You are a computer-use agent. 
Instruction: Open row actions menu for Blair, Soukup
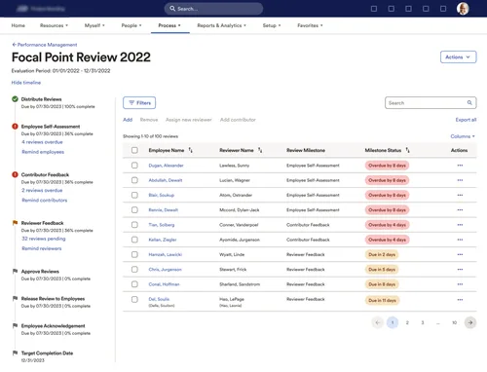click(460, 195)
